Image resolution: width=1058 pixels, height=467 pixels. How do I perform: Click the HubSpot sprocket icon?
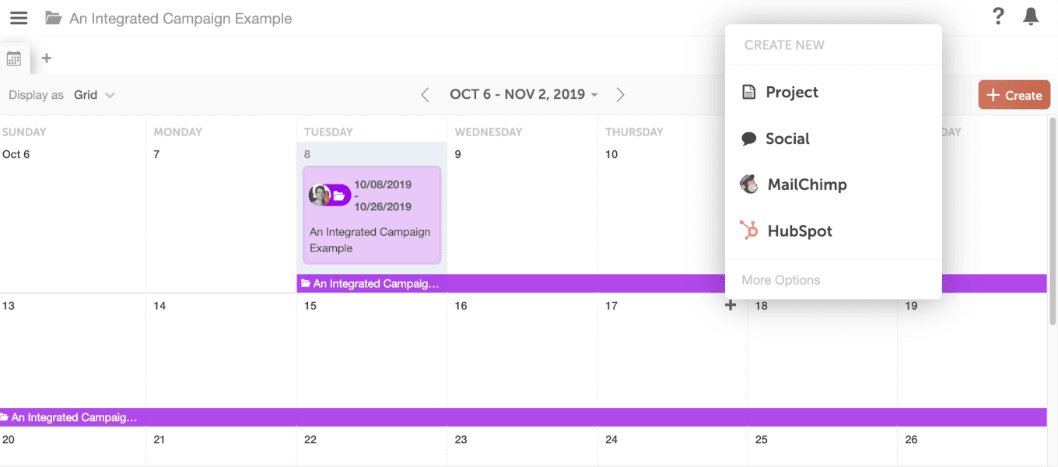point(749,230)
